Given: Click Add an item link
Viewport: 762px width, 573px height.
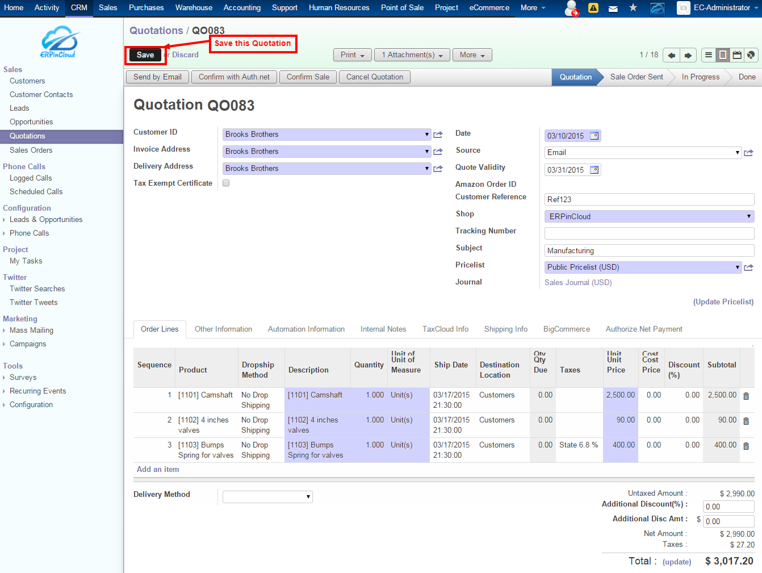Looking at the screenshot, I should coord(158,470).
